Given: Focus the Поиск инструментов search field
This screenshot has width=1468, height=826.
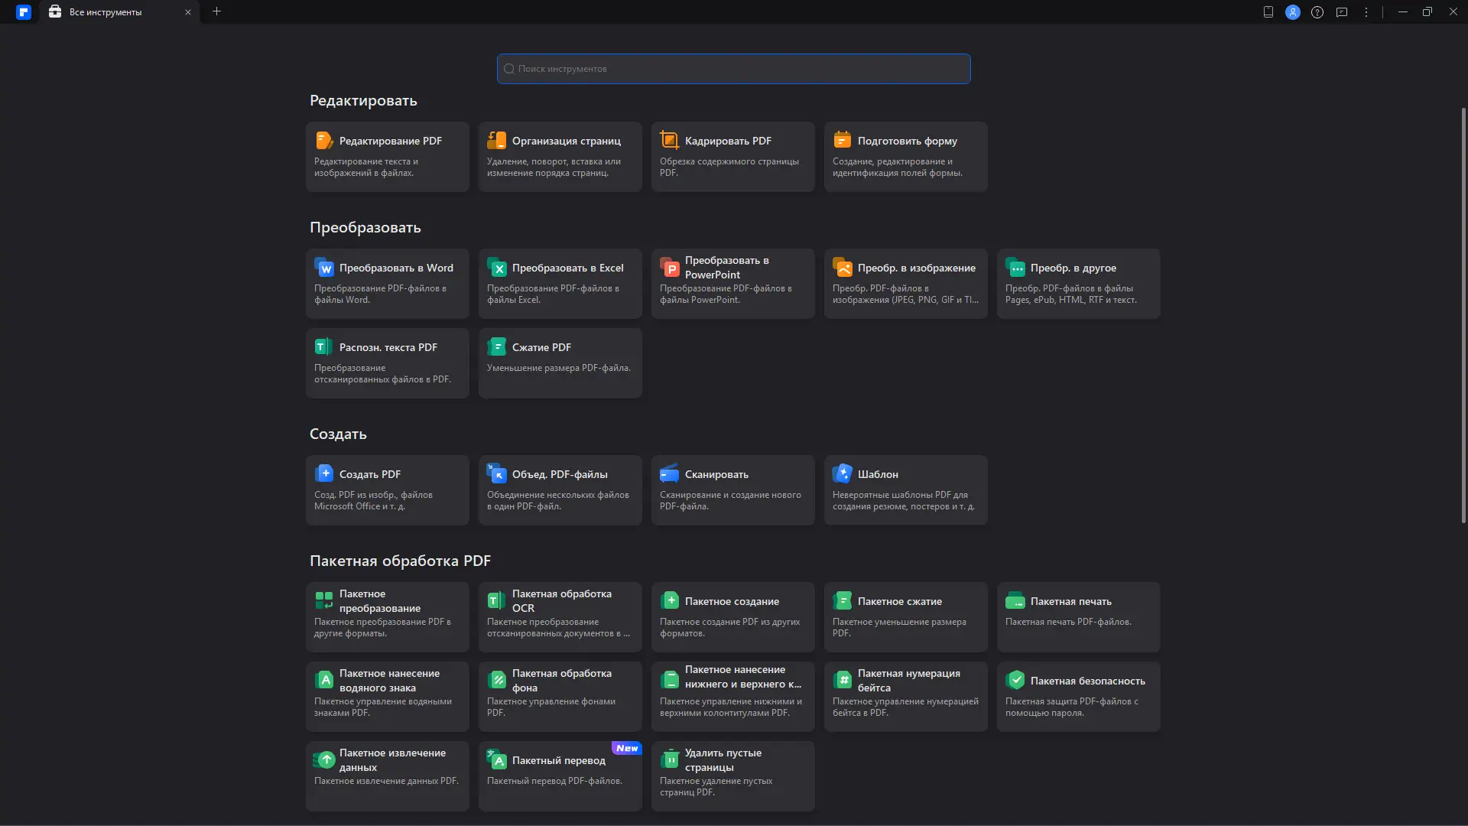Looking at the screenshot, I should (734, 69).
